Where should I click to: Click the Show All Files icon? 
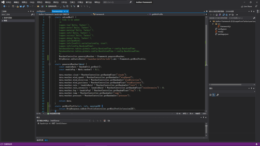coord(233,15)
